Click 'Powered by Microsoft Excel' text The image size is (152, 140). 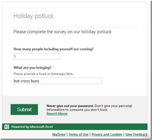coord(32,127)
